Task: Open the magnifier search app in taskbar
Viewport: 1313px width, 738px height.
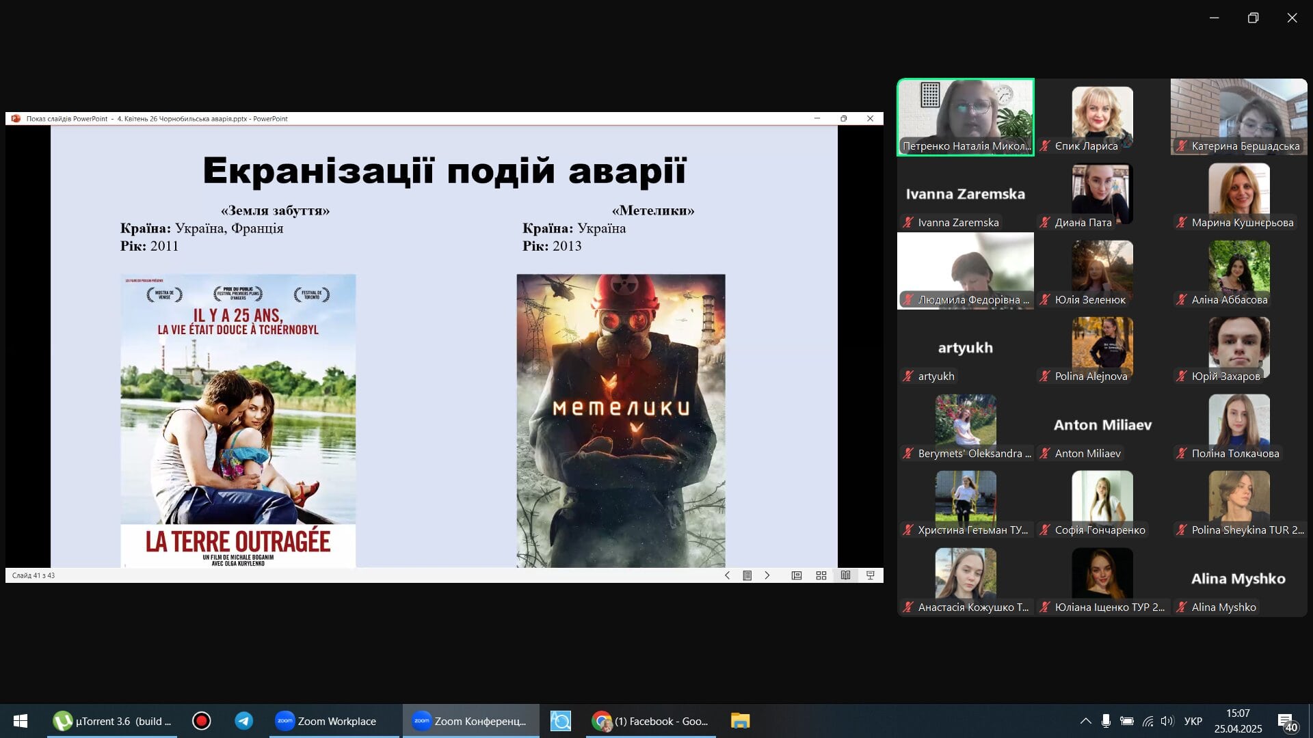Action: tap(561, 721)
